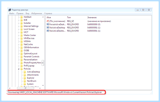Select the MMDevices folder icon

[22, 38]
